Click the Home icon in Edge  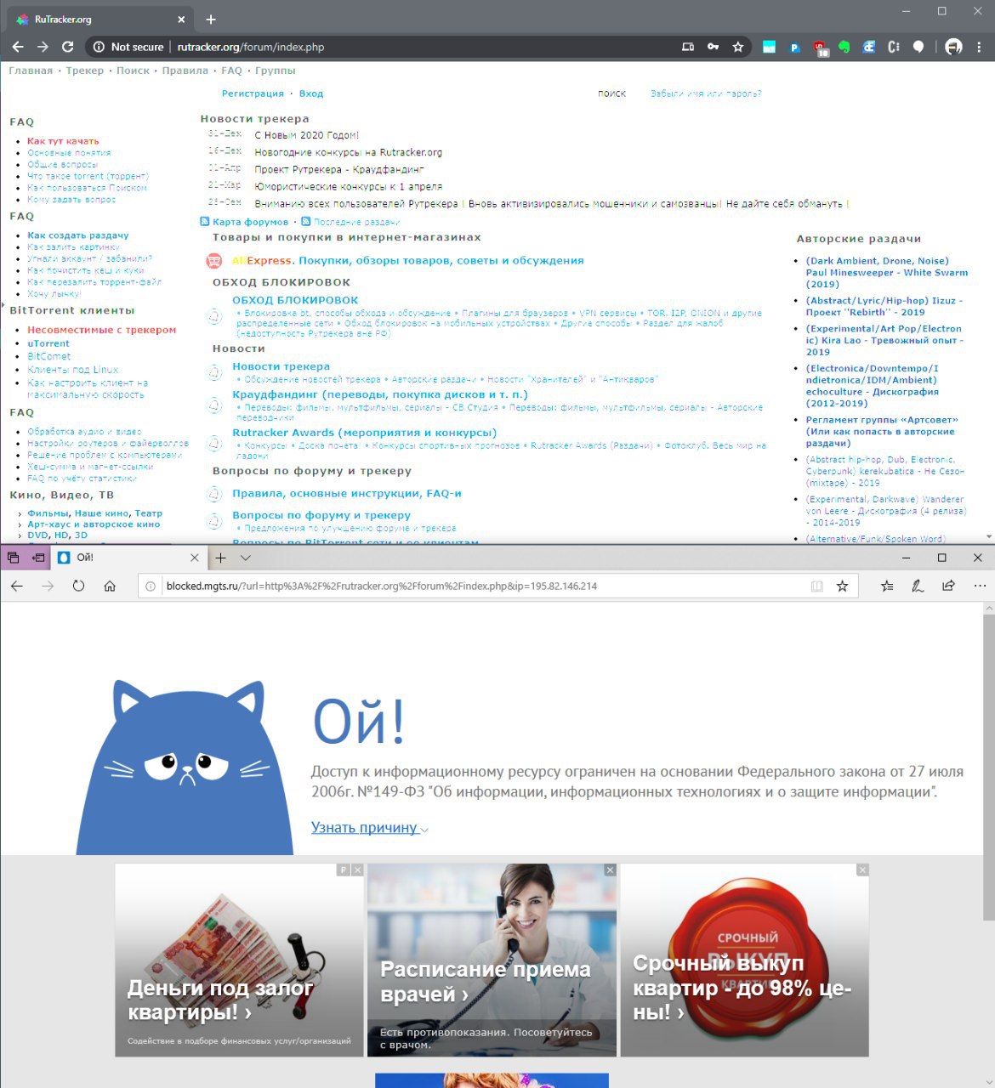(110, 586)
